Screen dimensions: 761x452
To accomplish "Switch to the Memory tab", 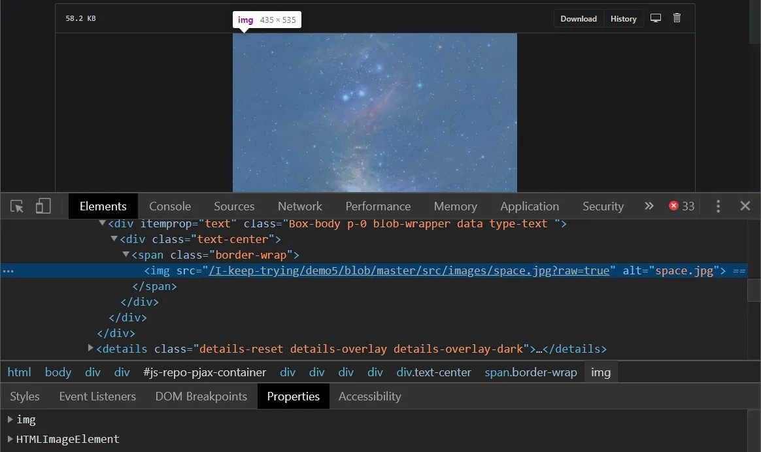I will [x=455, y=206].
